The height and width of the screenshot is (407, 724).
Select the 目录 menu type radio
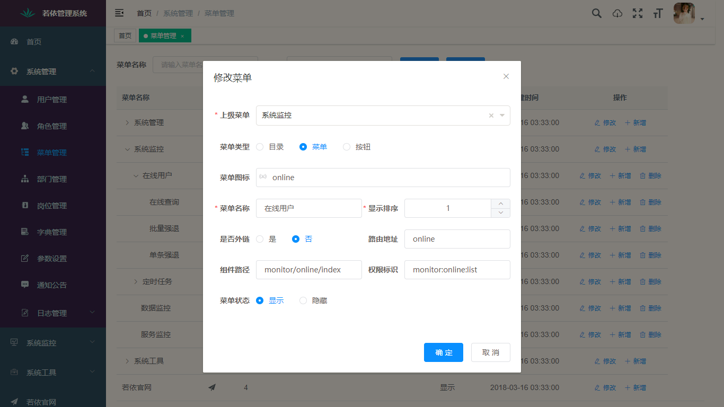click(x=270, y=147)
